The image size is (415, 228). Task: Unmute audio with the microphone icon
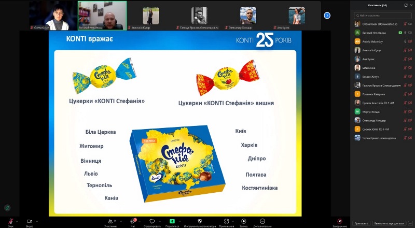pos(11,221)
